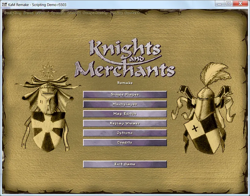Close the KaM Remake window

(240, 3)
